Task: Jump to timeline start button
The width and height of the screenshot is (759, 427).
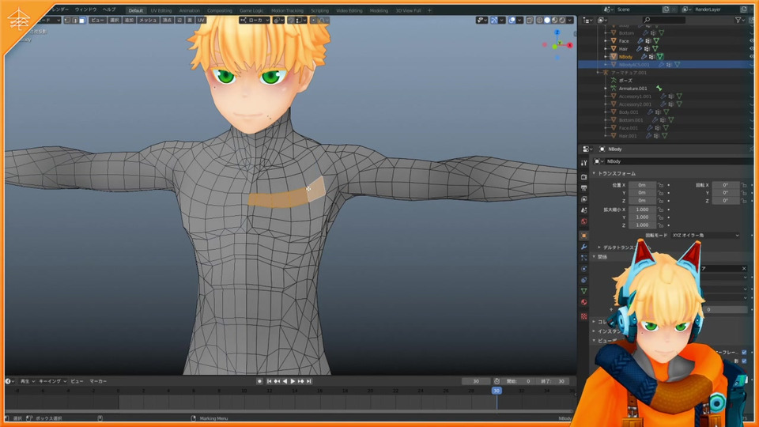Action: [x=269, y=381]
